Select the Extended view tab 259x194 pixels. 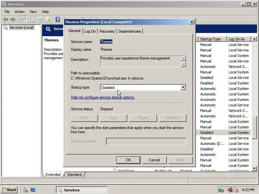[53, 175]
